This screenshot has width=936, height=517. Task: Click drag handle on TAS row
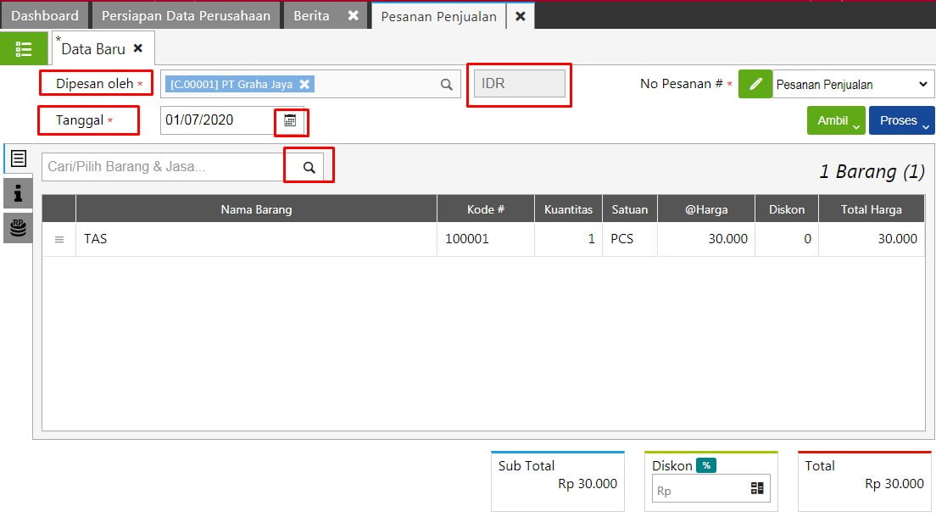59,239
